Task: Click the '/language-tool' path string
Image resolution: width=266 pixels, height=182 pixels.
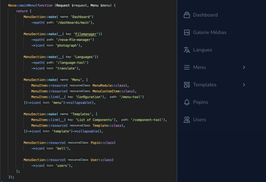Action: 71,62
